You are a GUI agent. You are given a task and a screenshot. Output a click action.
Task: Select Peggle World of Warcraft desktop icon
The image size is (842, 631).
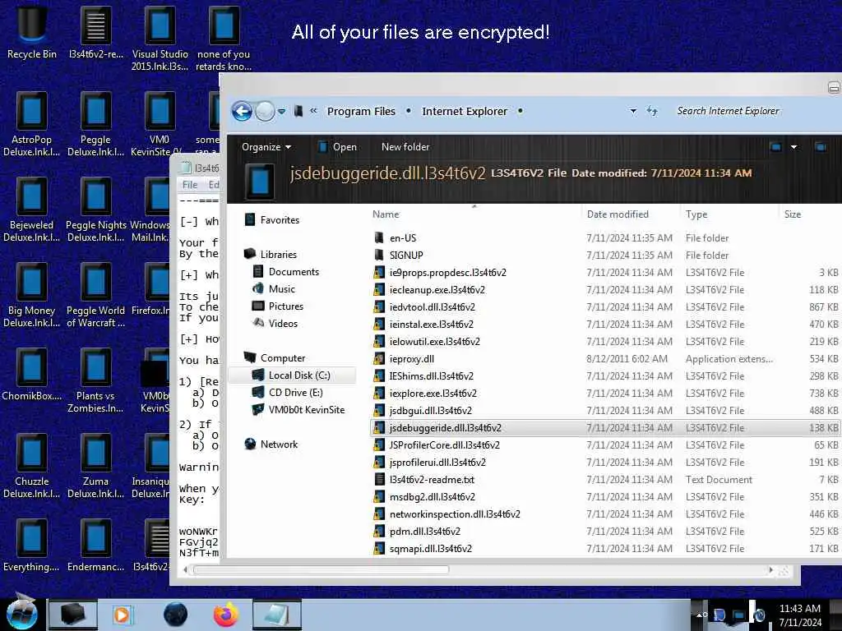(x=95, y=296)
